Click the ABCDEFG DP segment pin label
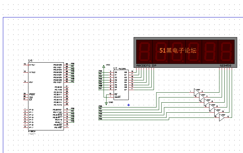The image size is (243, 153). pos(146,66)
